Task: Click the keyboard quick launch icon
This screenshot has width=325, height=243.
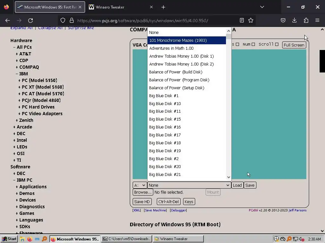Action: (37, 239)
